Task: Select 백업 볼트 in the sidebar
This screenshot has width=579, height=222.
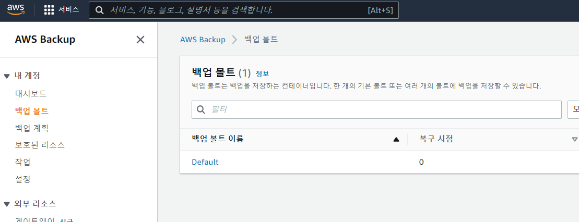Action: click(x=32, y=110)
